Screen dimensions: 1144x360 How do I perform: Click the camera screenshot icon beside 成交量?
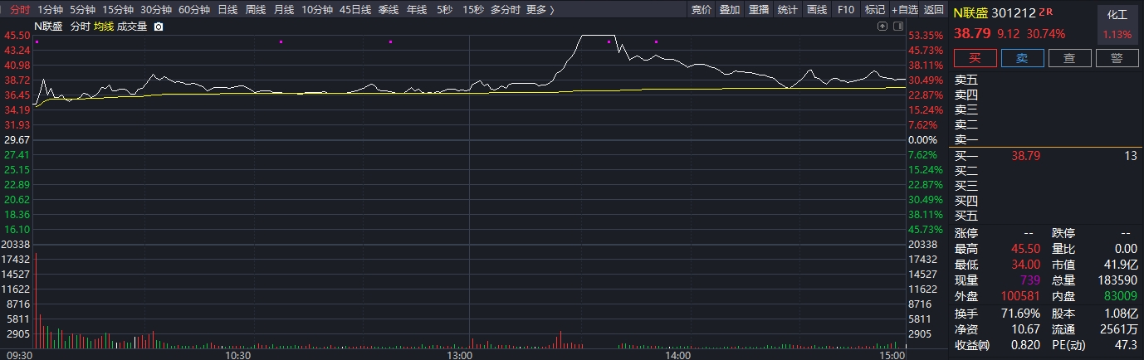[159, 27]
